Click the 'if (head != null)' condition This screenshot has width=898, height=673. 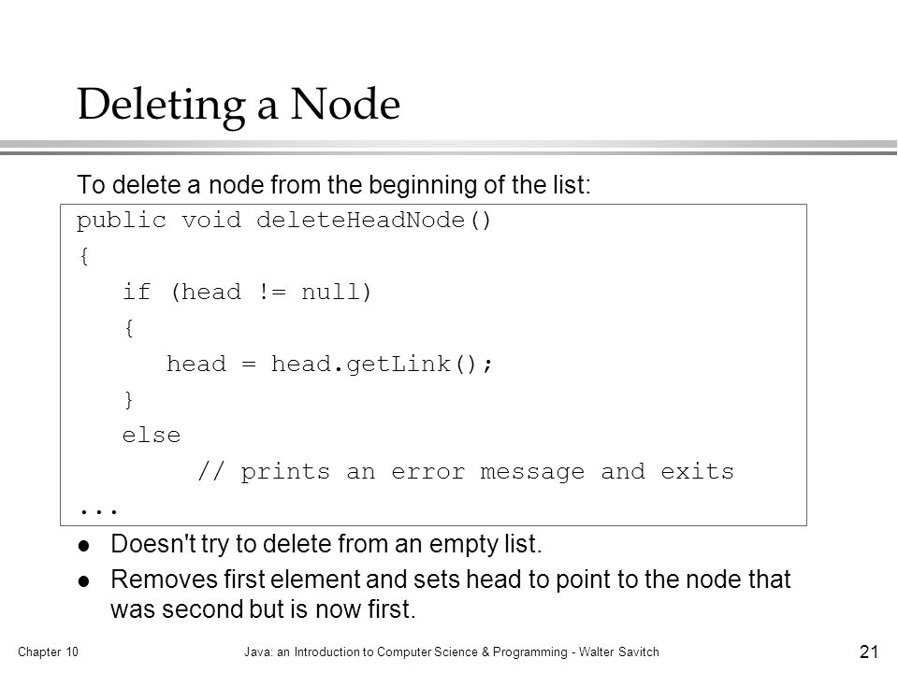coord(247,292)
